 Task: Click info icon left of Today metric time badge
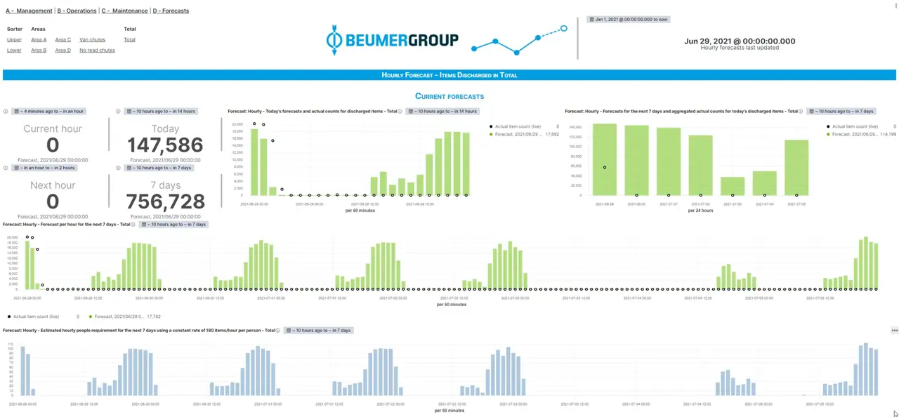click(118, 111)
